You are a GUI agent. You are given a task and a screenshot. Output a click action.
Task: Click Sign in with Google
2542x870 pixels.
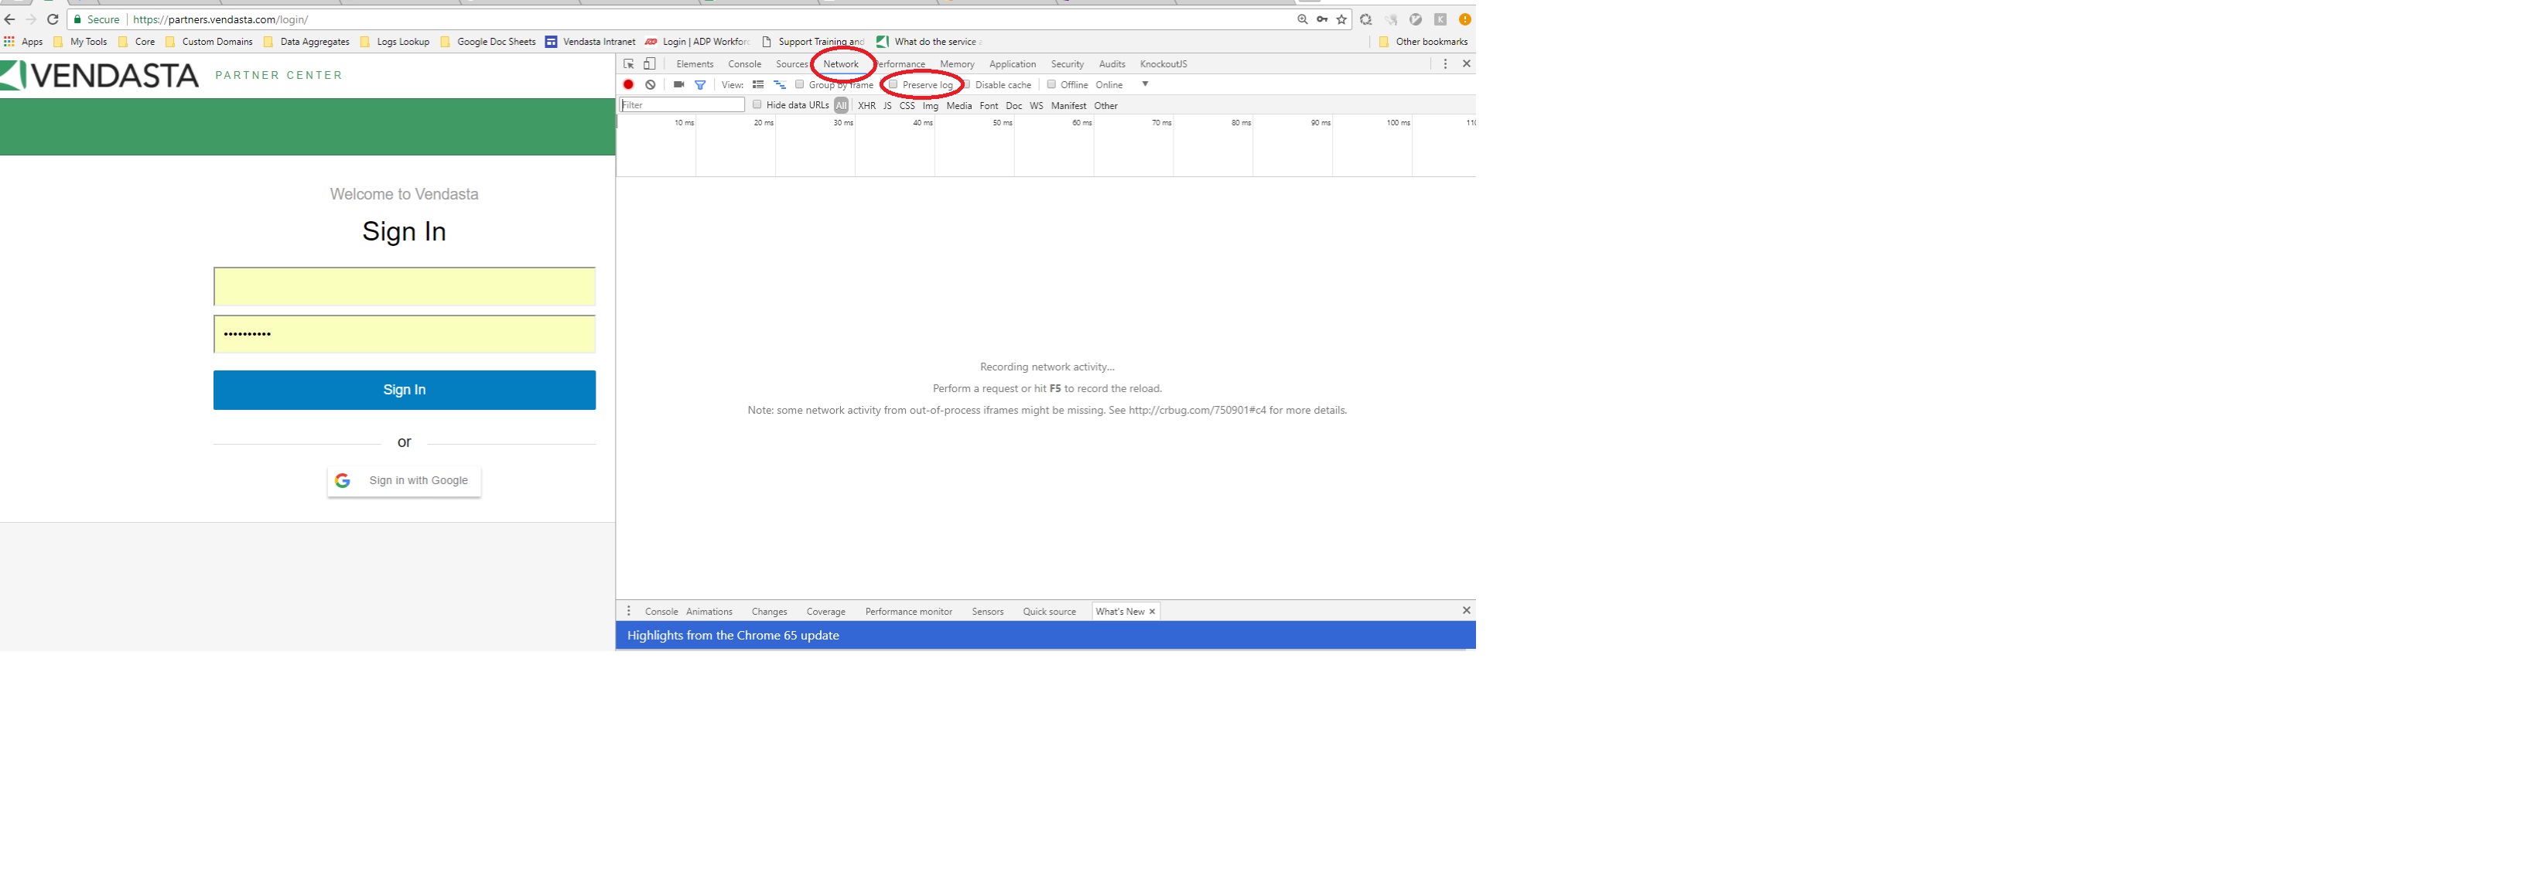[x=405, y=480]
